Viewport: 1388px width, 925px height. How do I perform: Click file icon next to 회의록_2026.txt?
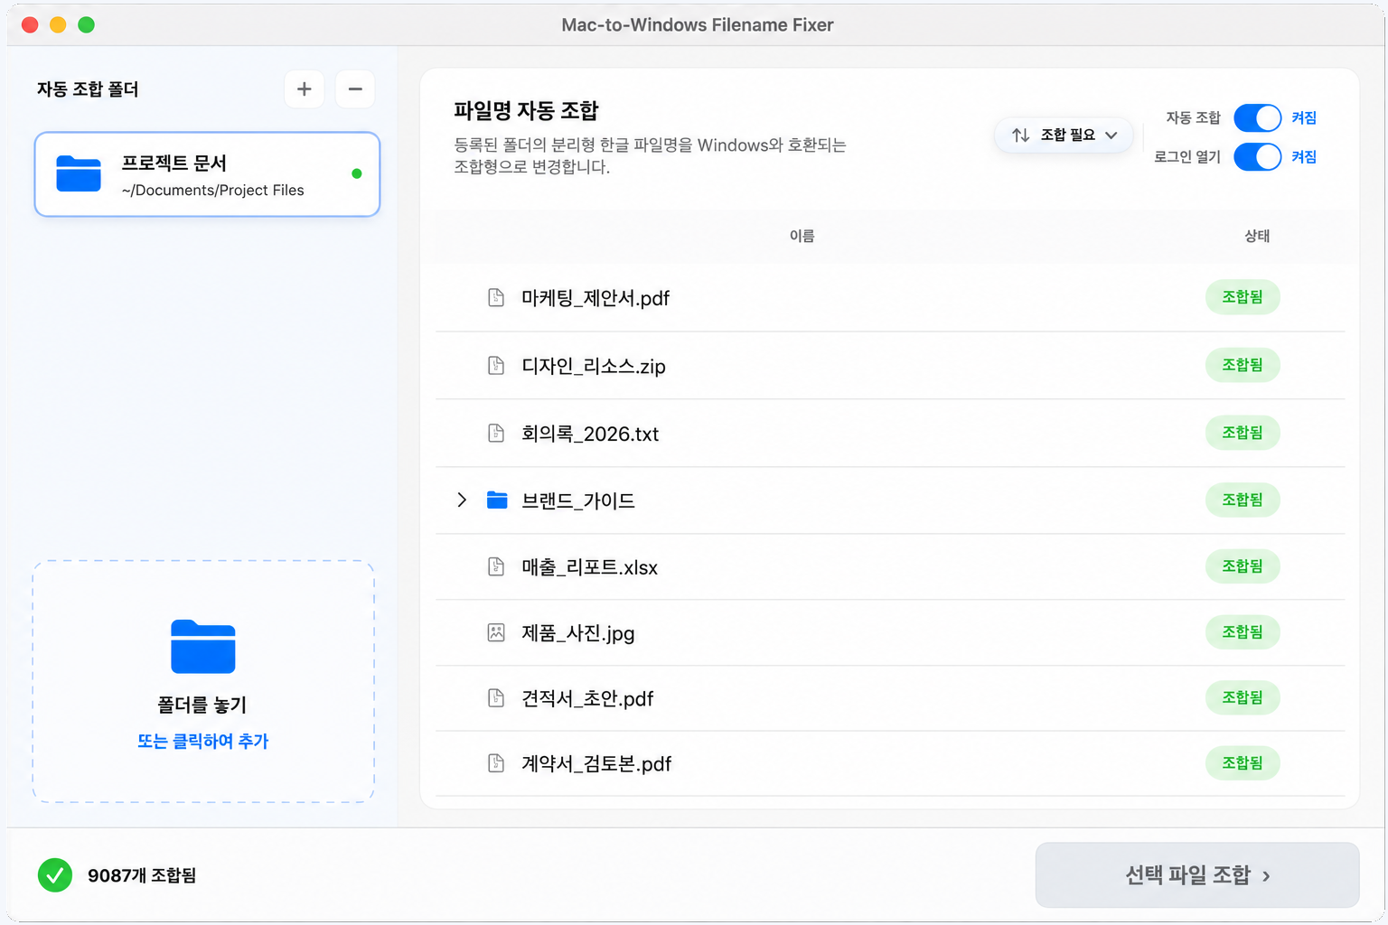pyautogui.click(x=496, y=433)
